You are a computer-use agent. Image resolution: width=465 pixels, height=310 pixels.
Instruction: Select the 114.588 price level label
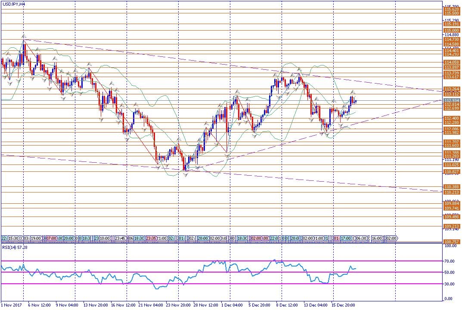[452, 44]
